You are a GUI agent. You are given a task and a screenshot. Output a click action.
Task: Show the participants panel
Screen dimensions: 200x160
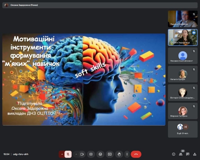181,154
